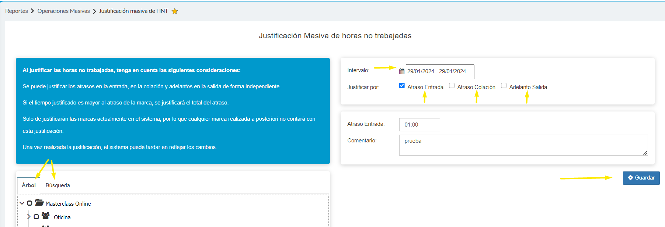This screenshot has width=665, height=227.
Task: Click into the Atraso Entrada time field
Action: tap(419, 125)
